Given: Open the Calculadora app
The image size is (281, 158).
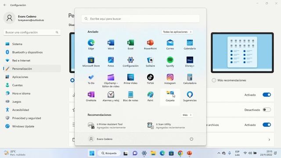Looking at the screenshot, I should [190, 79].
